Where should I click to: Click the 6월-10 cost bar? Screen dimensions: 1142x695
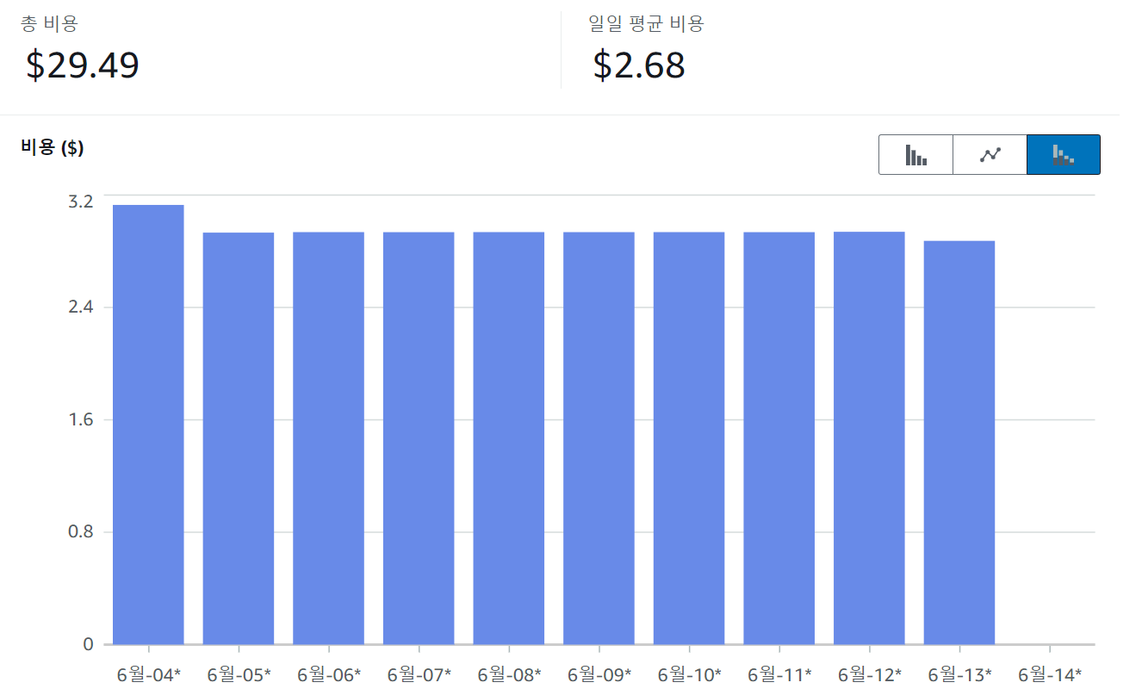click(x=689, y=438)
